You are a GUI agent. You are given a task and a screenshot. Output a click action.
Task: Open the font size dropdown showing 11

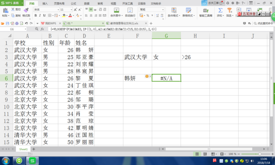click(x=71, y=10)
